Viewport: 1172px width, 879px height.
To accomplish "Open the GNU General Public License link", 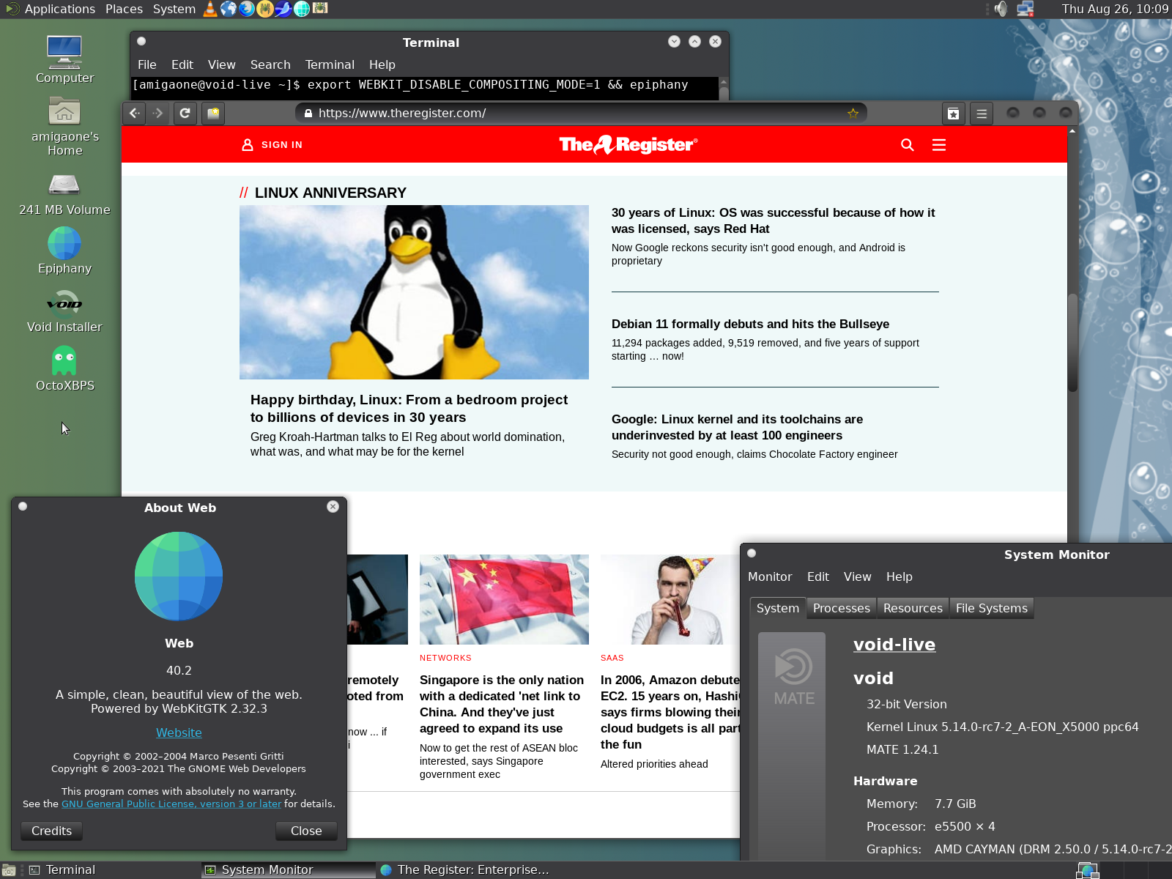I will click(171, 804).
